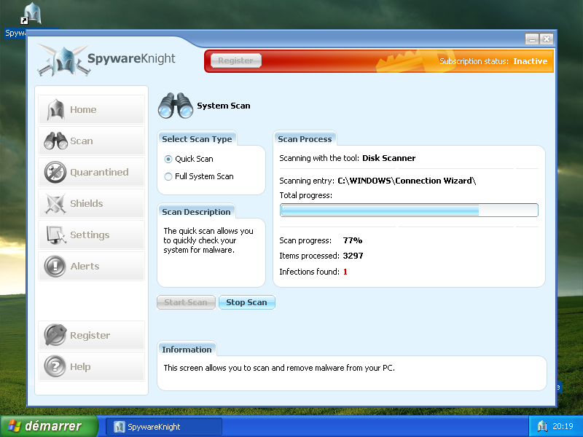Click the 20:19 system tray clock
This screenshot has height=437, width=583.
point(563,426)
